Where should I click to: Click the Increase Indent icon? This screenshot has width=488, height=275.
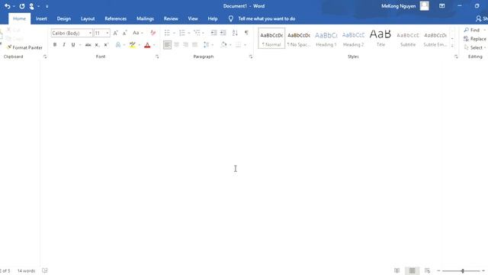coord(223,33)
